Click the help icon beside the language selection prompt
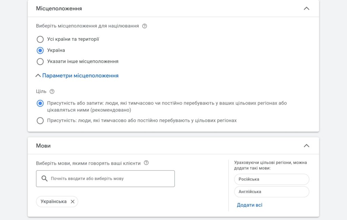Image resolution: width=347 pixels, height=220 pixels. tap(146, 163)
